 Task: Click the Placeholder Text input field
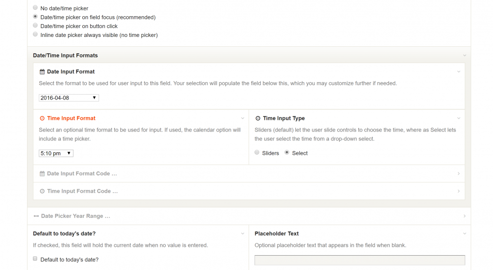[x=359, y=260]
